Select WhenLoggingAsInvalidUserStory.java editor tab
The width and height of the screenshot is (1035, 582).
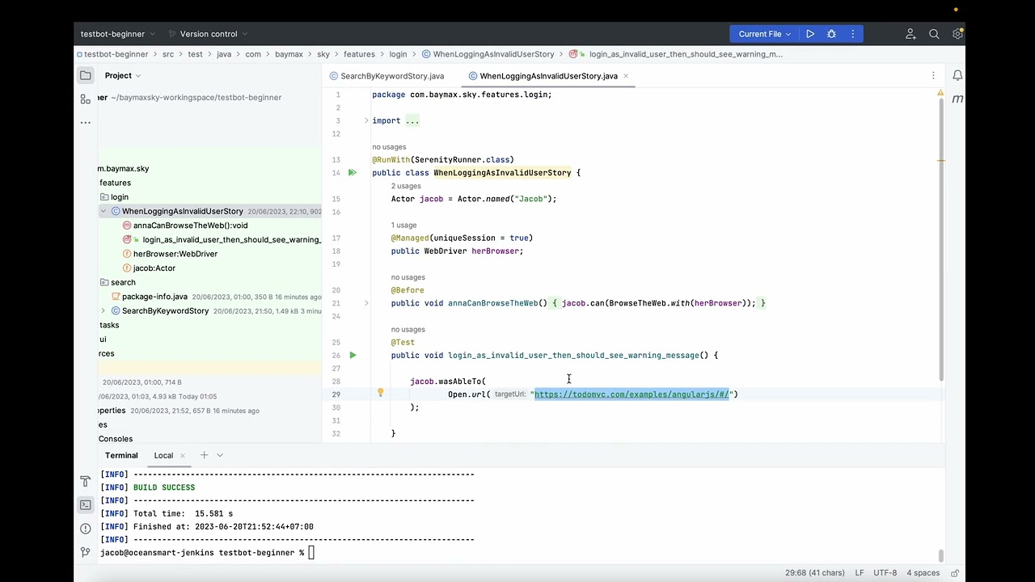(x=548, y=76)
